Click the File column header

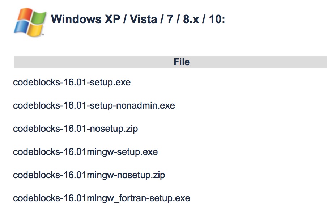click(182, 62)
